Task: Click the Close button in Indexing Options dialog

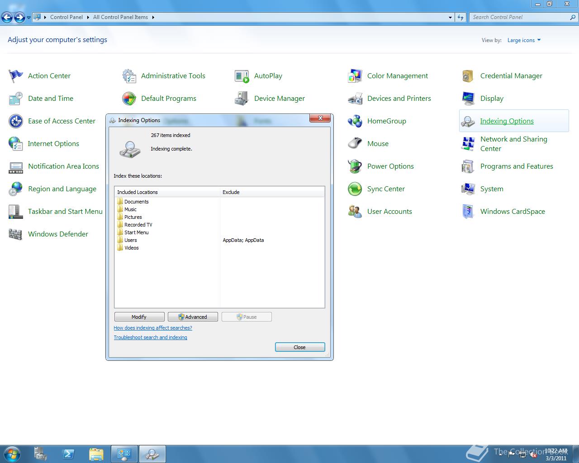Action: [300, 347]
